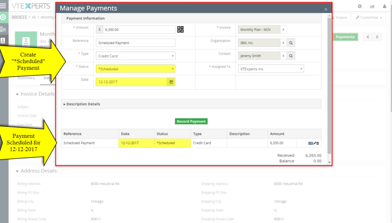Edit the Scheduled Payment row with pencil icon
This screenshot has height=223, width=392.
[315, 143]
